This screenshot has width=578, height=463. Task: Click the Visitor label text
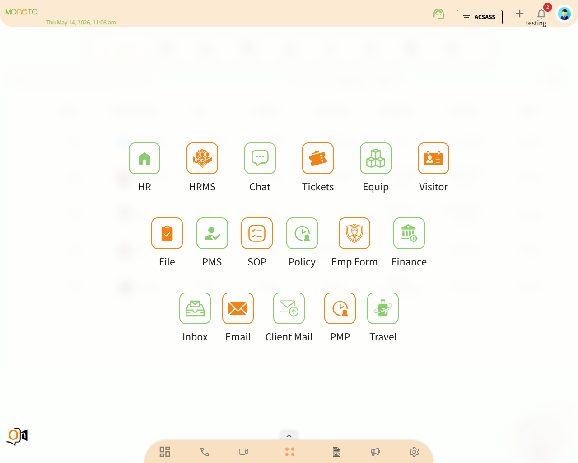[x=433, y=187]
